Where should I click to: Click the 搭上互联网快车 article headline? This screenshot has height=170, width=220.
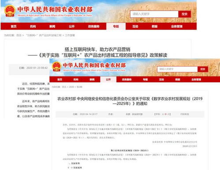[97, 49]
